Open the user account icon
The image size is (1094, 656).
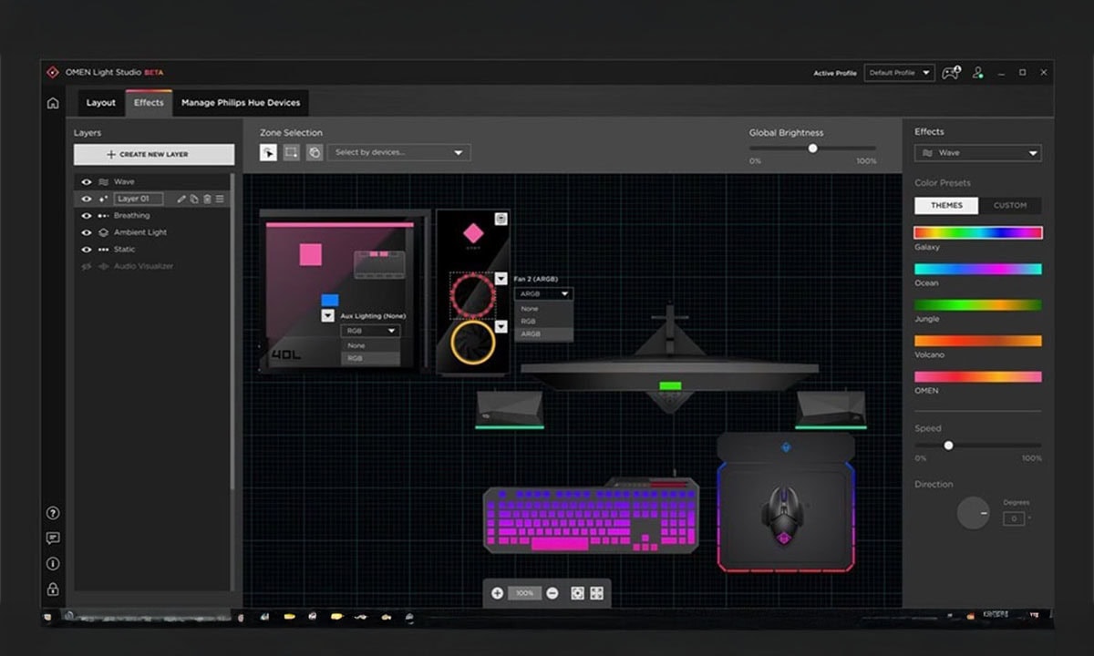(x=977, y=73)
